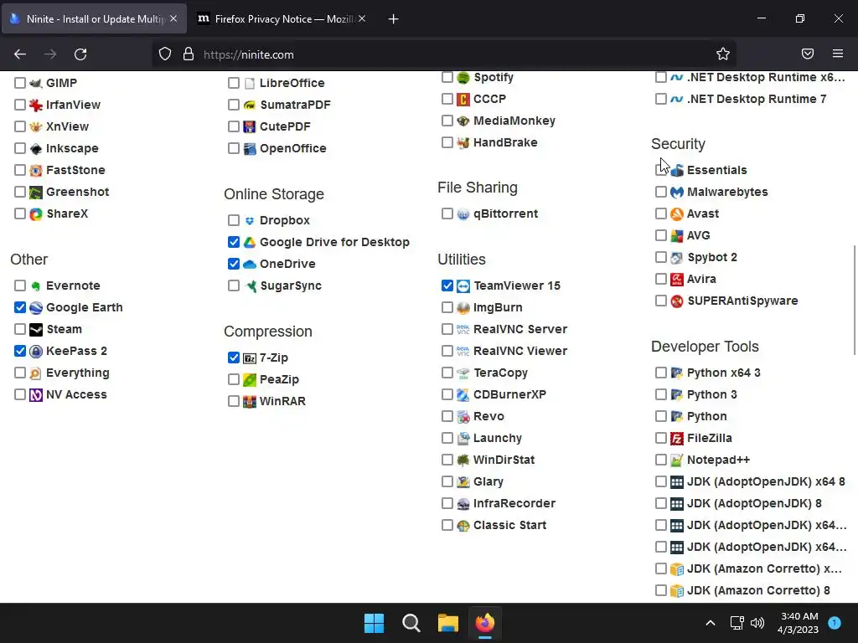This screenshot has height=643, width=858.
Task: Click the .NET Desktop Runtime 7 label
Action: (x=757, y=99)
